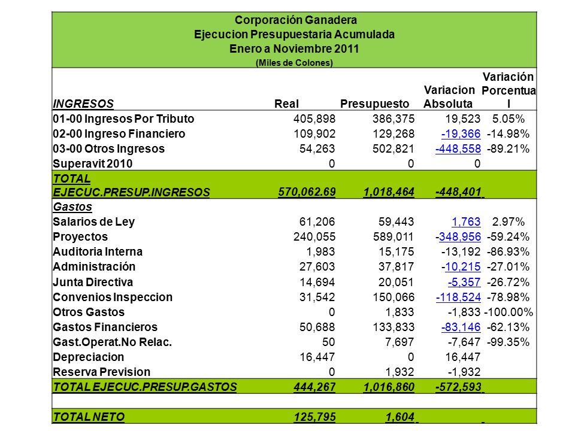
Task: Click the 'Gast.Operat.No Relac.' label
Action: click(x=112, y=342)
